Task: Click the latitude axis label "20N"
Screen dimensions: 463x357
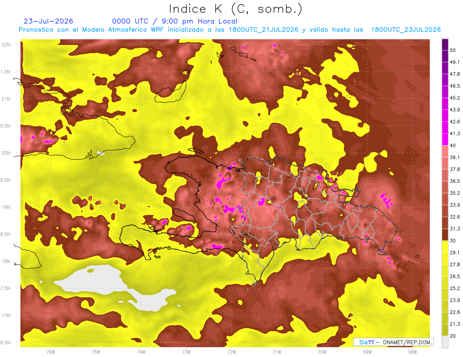Action: click(x=6, y=153)
